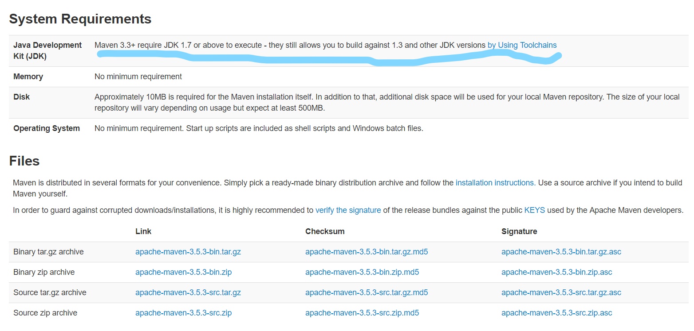Click the 'Memory' row label
Image resolution: width=694 pixels, height=331 pixels.
[x=28, y=77]
